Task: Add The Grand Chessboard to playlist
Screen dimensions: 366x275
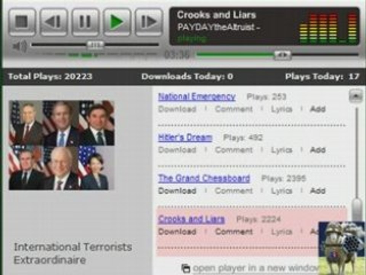Action: 318,191
